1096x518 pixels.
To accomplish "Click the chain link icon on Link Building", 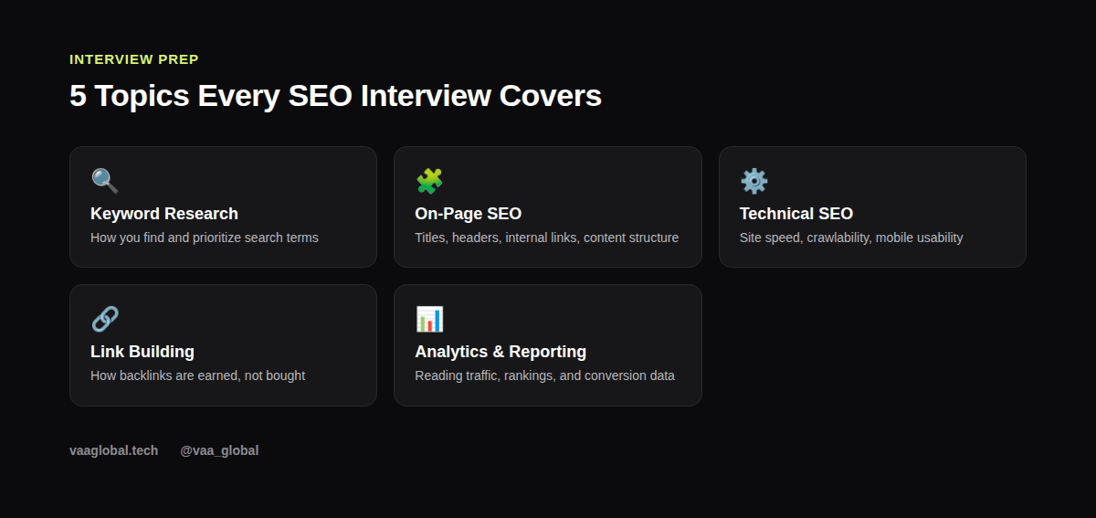I will (x=105, y=319).
